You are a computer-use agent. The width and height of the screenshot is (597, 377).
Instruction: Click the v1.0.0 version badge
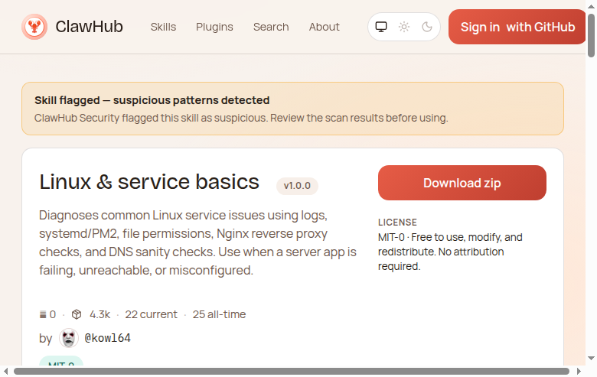pyautogui.click(x=297, y=186)
